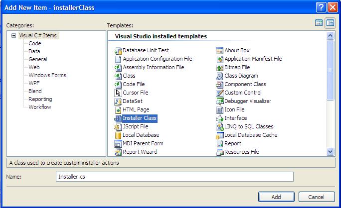Select the Workflow category

(x=40, y=107)
